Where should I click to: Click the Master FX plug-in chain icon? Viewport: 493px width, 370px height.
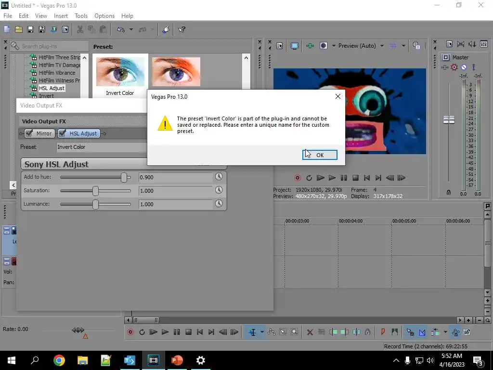[444, 67]
